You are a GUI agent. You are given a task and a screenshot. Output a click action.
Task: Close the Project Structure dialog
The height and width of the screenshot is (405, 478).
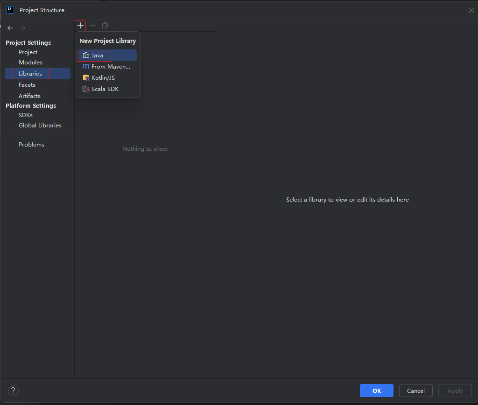(471, 10)
